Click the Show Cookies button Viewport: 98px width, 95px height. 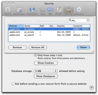click(46, 63)
